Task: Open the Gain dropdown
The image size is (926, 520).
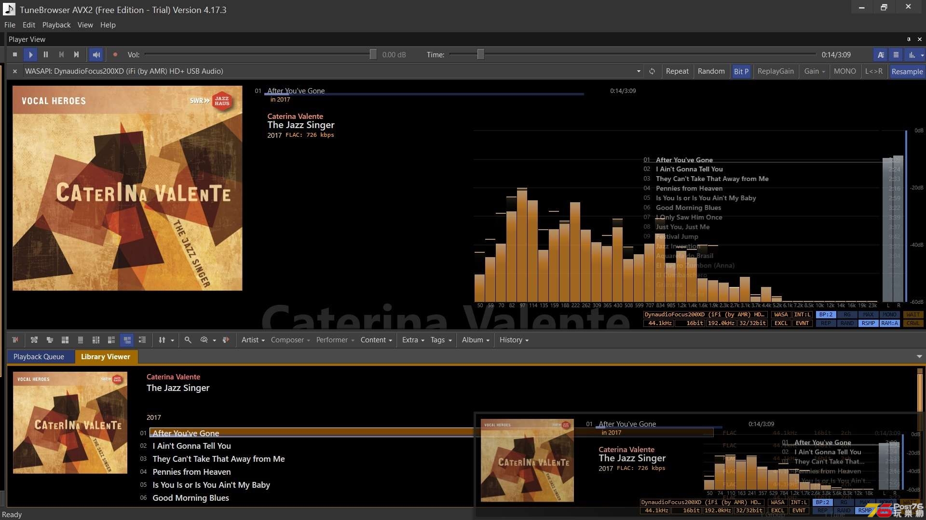Action: [x=815, y=71]
